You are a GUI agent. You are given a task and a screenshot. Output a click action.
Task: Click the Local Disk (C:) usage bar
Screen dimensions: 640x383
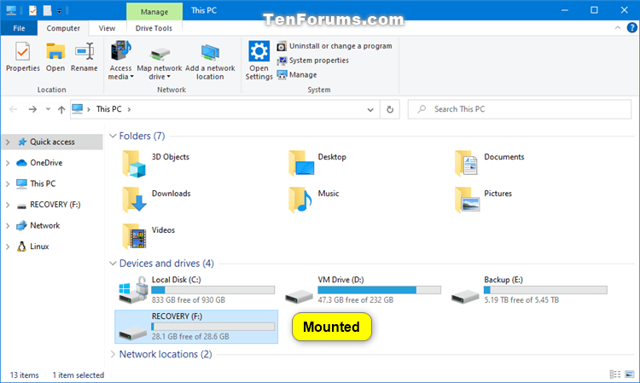213,290
